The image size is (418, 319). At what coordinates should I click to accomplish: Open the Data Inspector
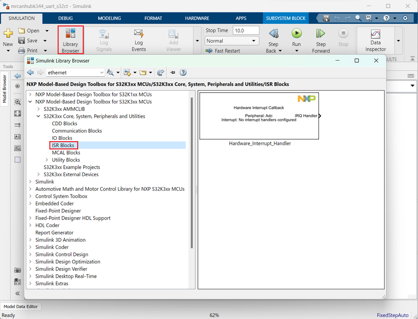[375, 40]
